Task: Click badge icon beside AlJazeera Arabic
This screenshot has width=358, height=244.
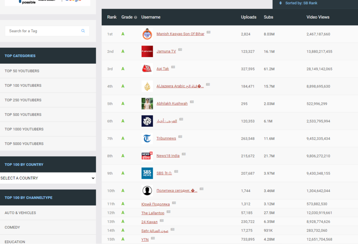Action: pyautogui.click(x=208, y=84)
